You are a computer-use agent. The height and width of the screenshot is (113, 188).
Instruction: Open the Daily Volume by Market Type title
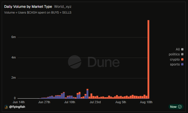click(x=28, y=7)
